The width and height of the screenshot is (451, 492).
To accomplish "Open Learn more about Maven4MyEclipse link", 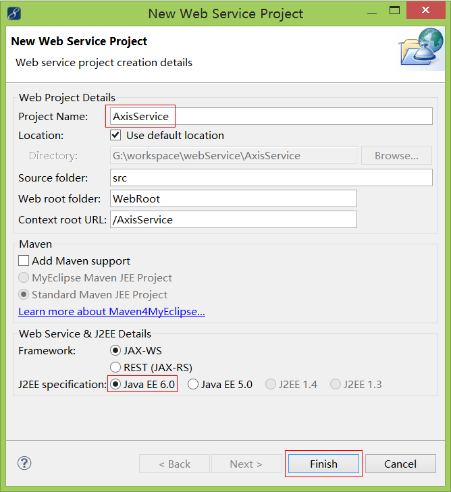I will pyautogui.click(x=111, y=312).
